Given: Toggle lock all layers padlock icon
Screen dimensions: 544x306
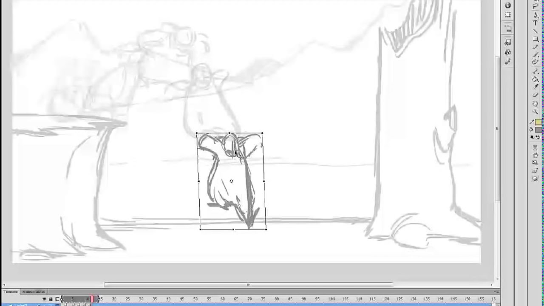Looking at the screenshot, I should point(51,299).
